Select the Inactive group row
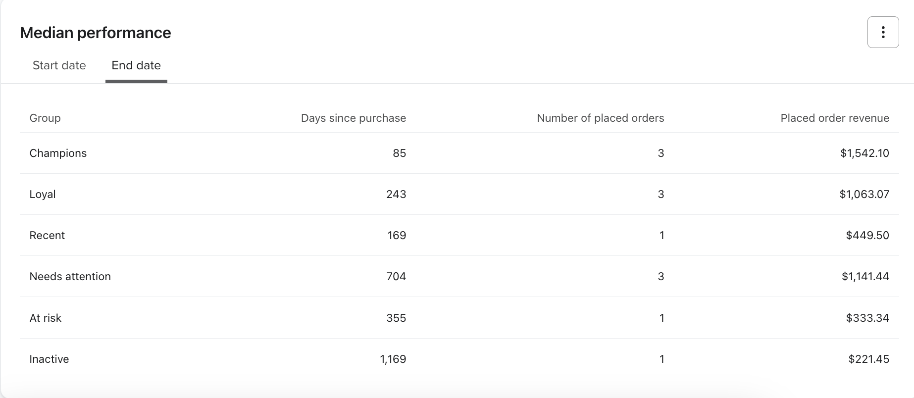This screenshot has width=914, height=398. pyautogui.click(x=49, y=359)
